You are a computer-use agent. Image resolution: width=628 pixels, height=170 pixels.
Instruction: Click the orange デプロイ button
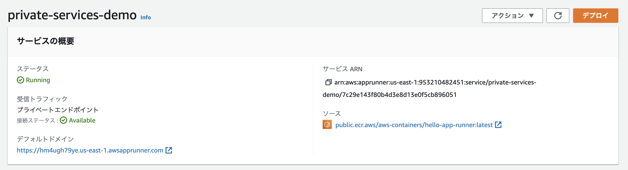coord(595,15)
